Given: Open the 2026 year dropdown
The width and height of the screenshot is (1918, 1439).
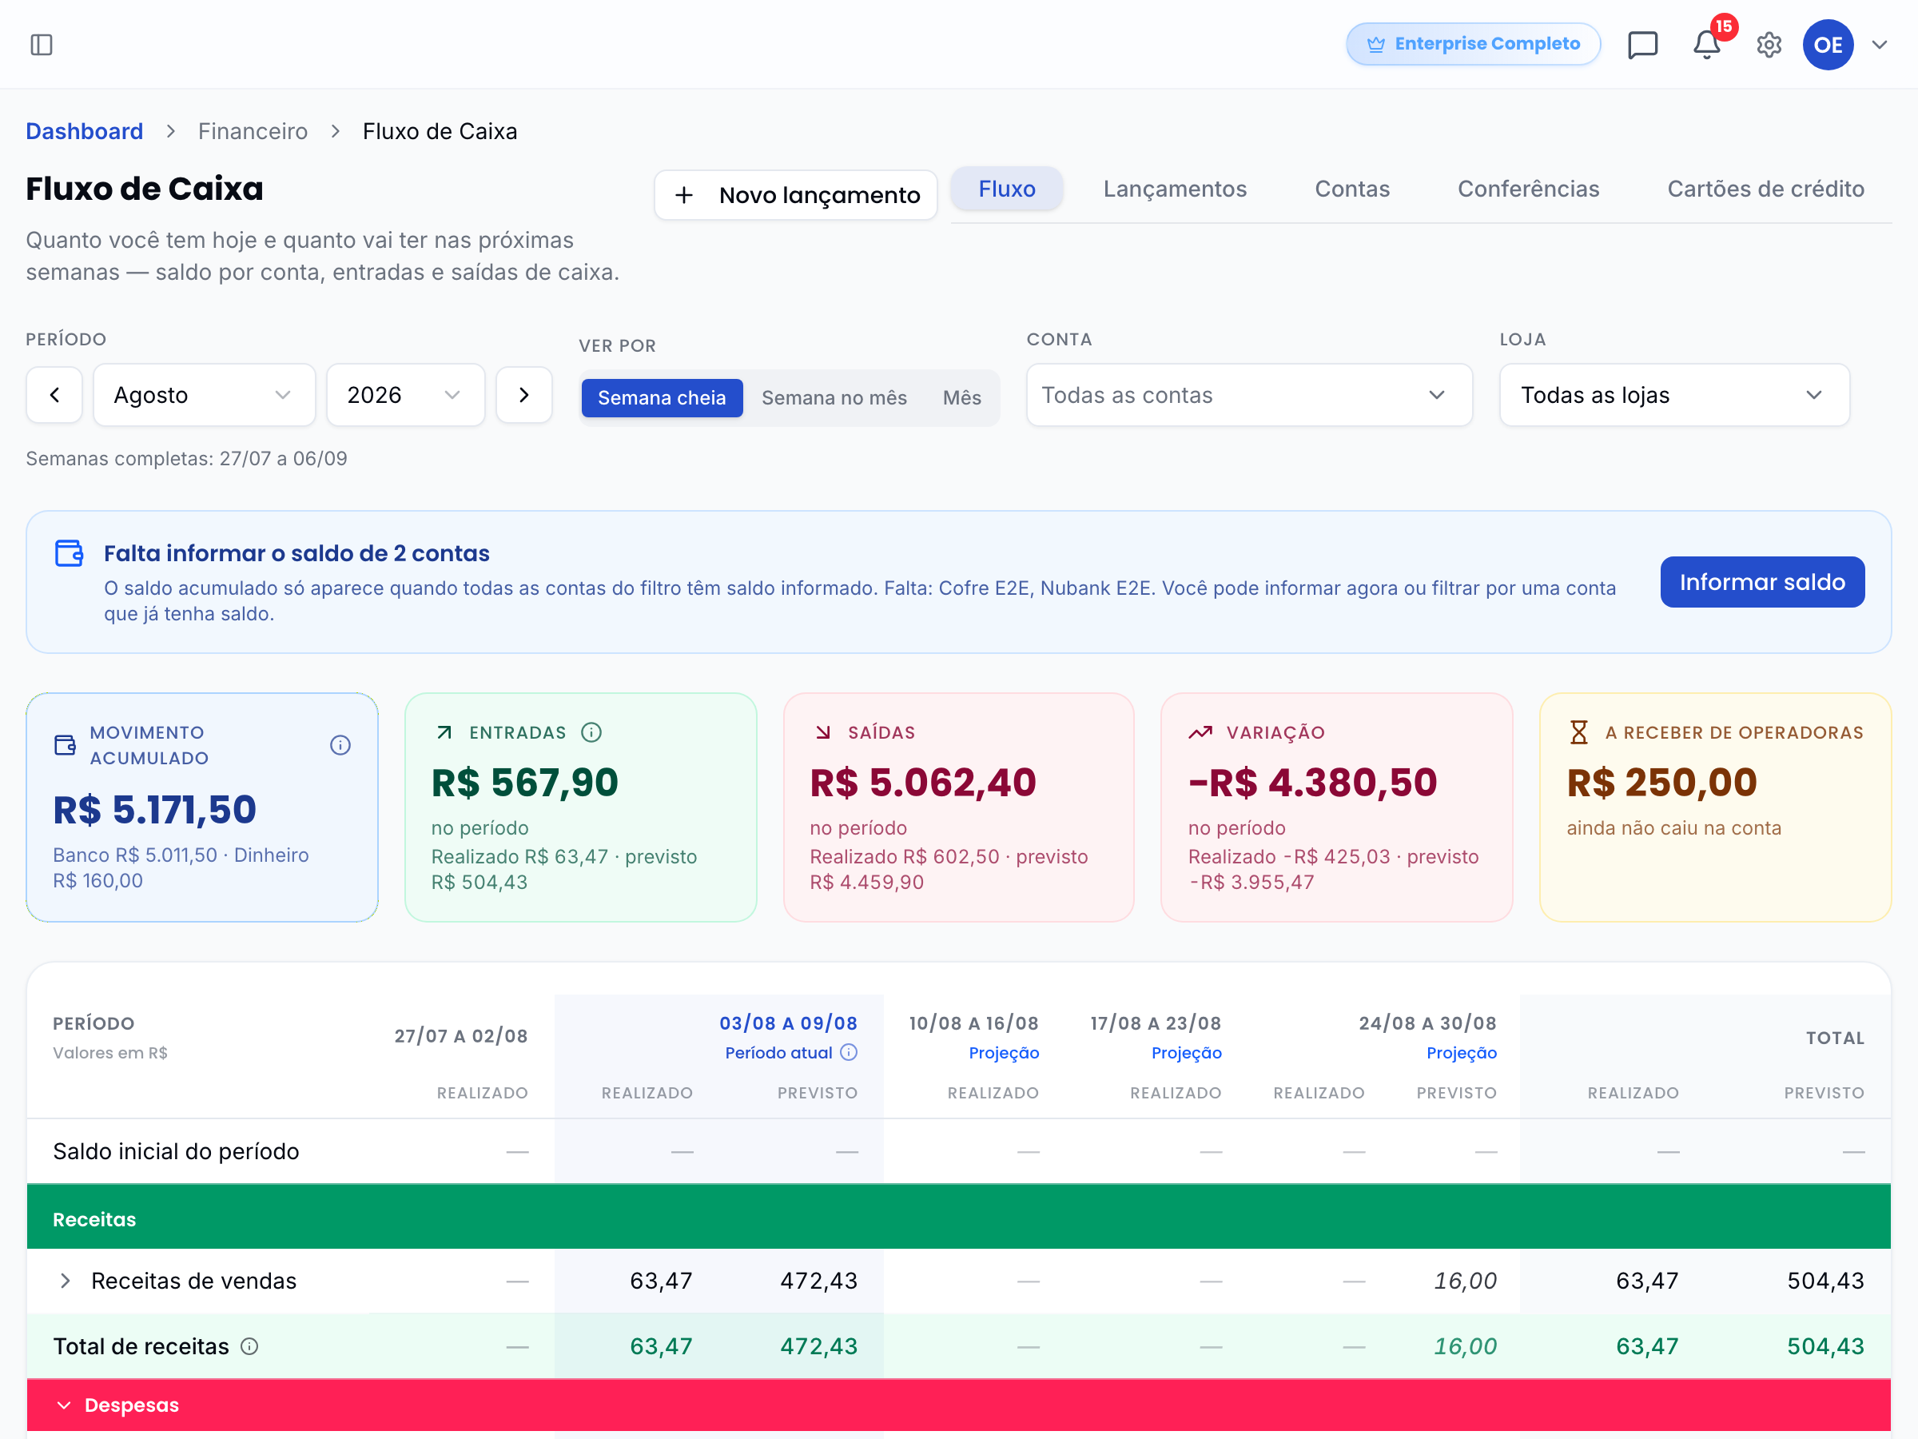Looking at the screenshot, I should [405, 395].
